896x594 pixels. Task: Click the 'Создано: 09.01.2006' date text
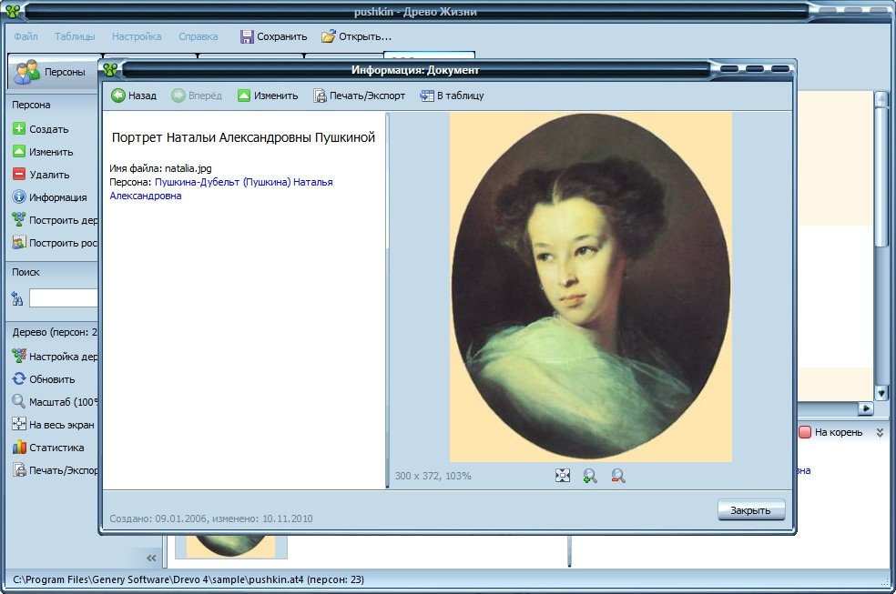pyautogui.click(x=159, y=518)
